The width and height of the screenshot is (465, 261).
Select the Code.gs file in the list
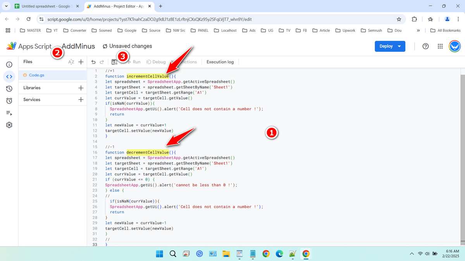(x=37, y=75)
